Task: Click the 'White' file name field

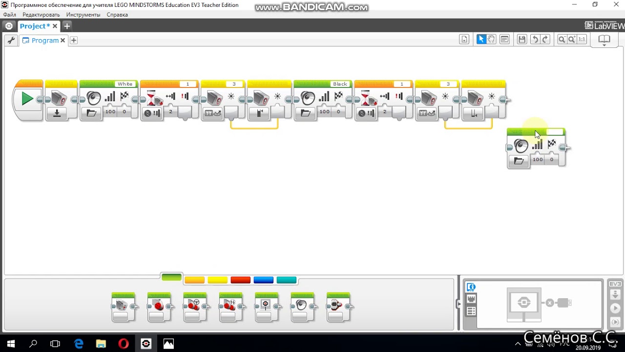Action: 125,84
